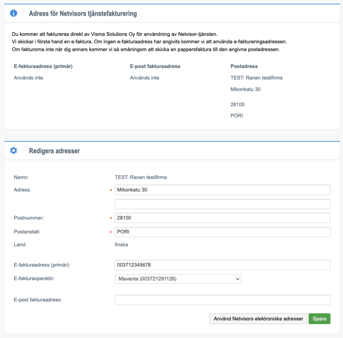343x338 pixels.
Task: Click the Maventa dropdown chevron arrow
Action: point(237,279)
